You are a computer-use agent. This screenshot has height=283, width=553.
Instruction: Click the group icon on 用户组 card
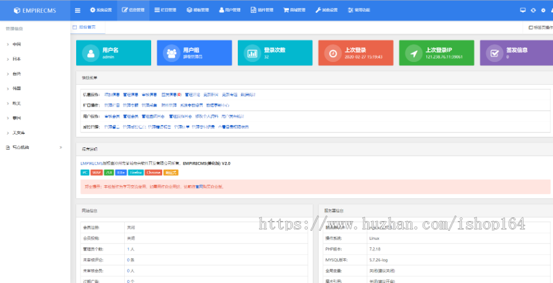click(171, 53)
